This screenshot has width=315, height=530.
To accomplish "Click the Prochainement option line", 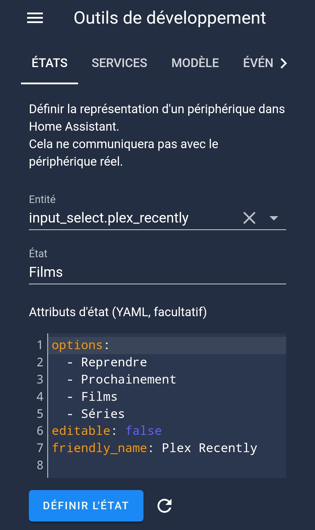I will point(167,379).
